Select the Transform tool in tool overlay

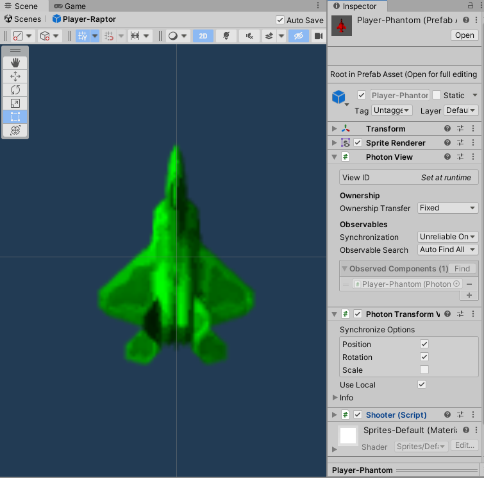[x=15, y=130]
